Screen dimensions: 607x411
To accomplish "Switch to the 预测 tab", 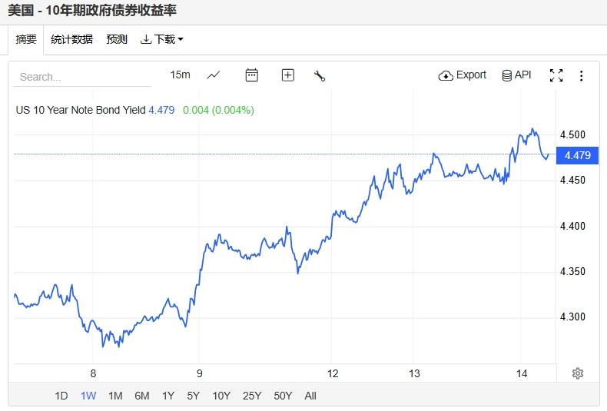I will 117,39.
